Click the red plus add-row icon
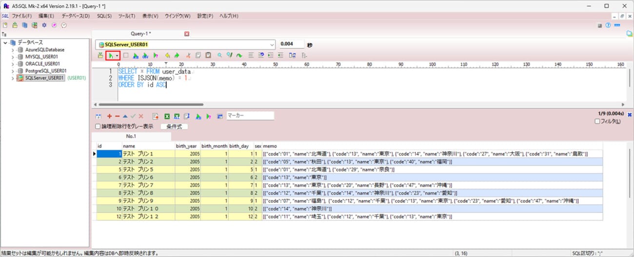 (x=109, y=117)
